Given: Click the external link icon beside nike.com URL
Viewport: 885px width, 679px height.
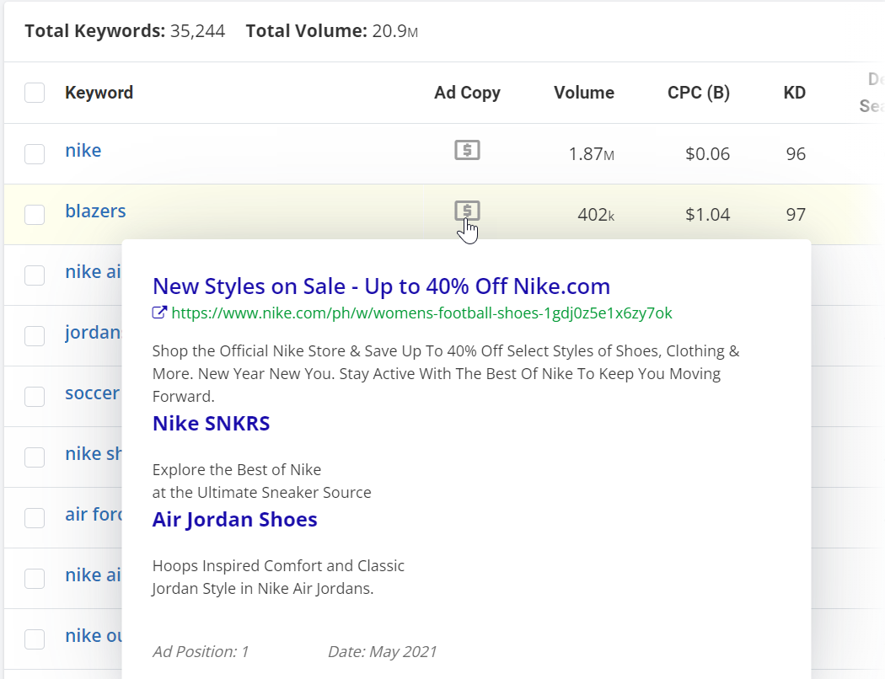Looking at the screenshot, I should (160, 313).
